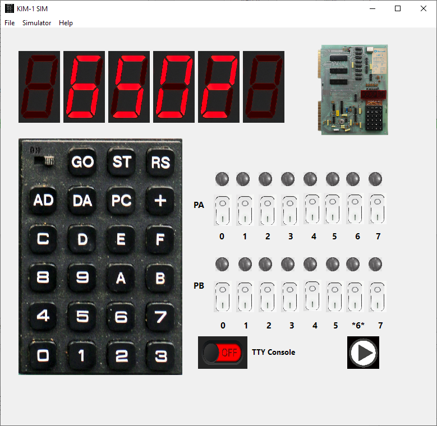The image size is (437, 426).
Task: Click hex key A
Action: click(x=122, y=277)
